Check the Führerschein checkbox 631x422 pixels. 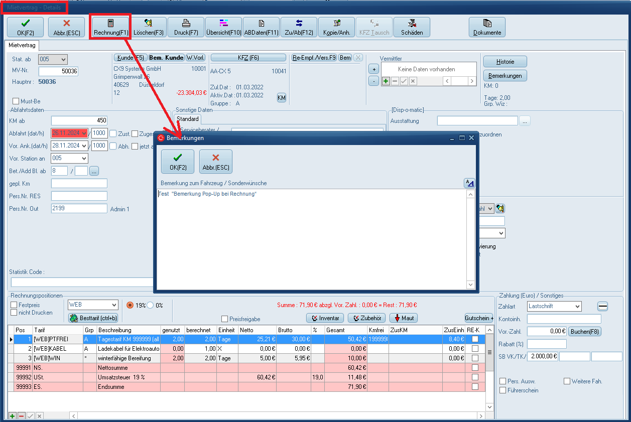(503, 390)
